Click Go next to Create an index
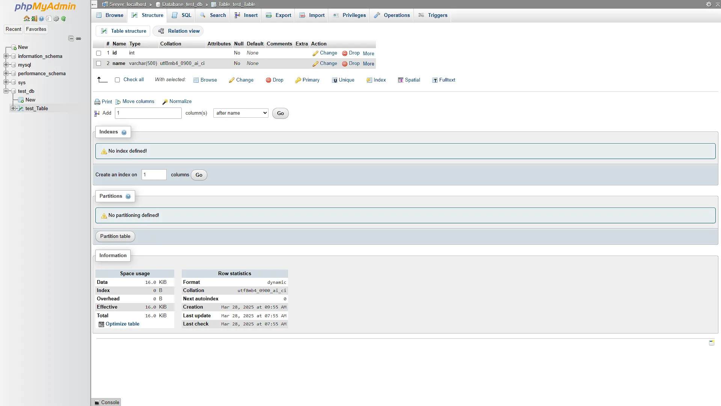Viewport: 721px width, 406px height. coord(199,175)
